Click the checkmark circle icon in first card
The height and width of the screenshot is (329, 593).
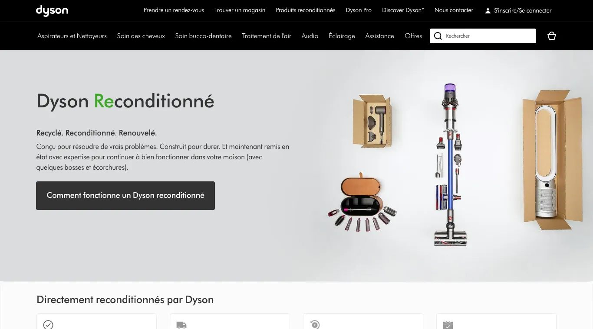pyautogui.click(x=48, y=324)
